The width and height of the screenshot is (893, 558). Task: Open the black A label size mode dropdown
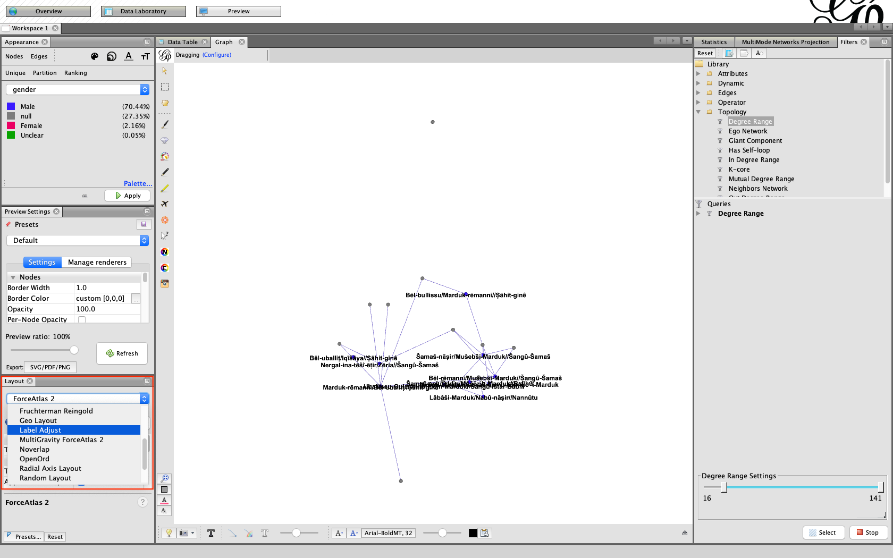[x=339, y=533]
